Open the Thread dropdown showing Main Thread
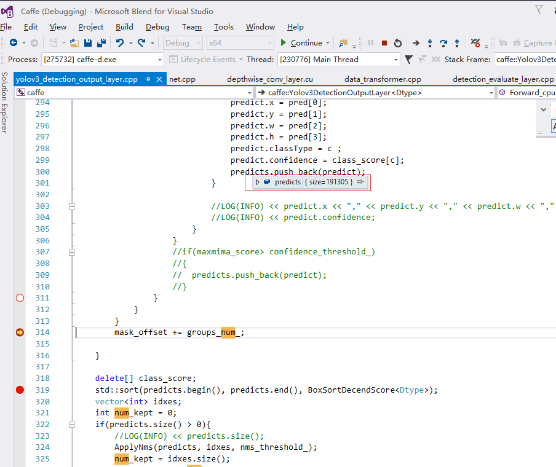556x467 pixels. pos(339,60)
